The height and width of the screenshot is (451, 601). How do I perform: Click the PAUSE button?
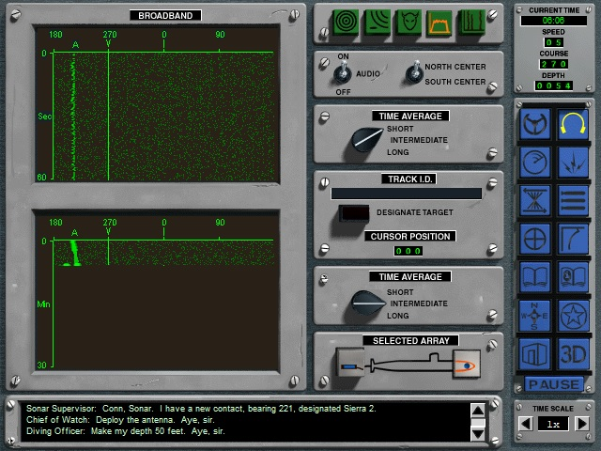click(554, 384)
